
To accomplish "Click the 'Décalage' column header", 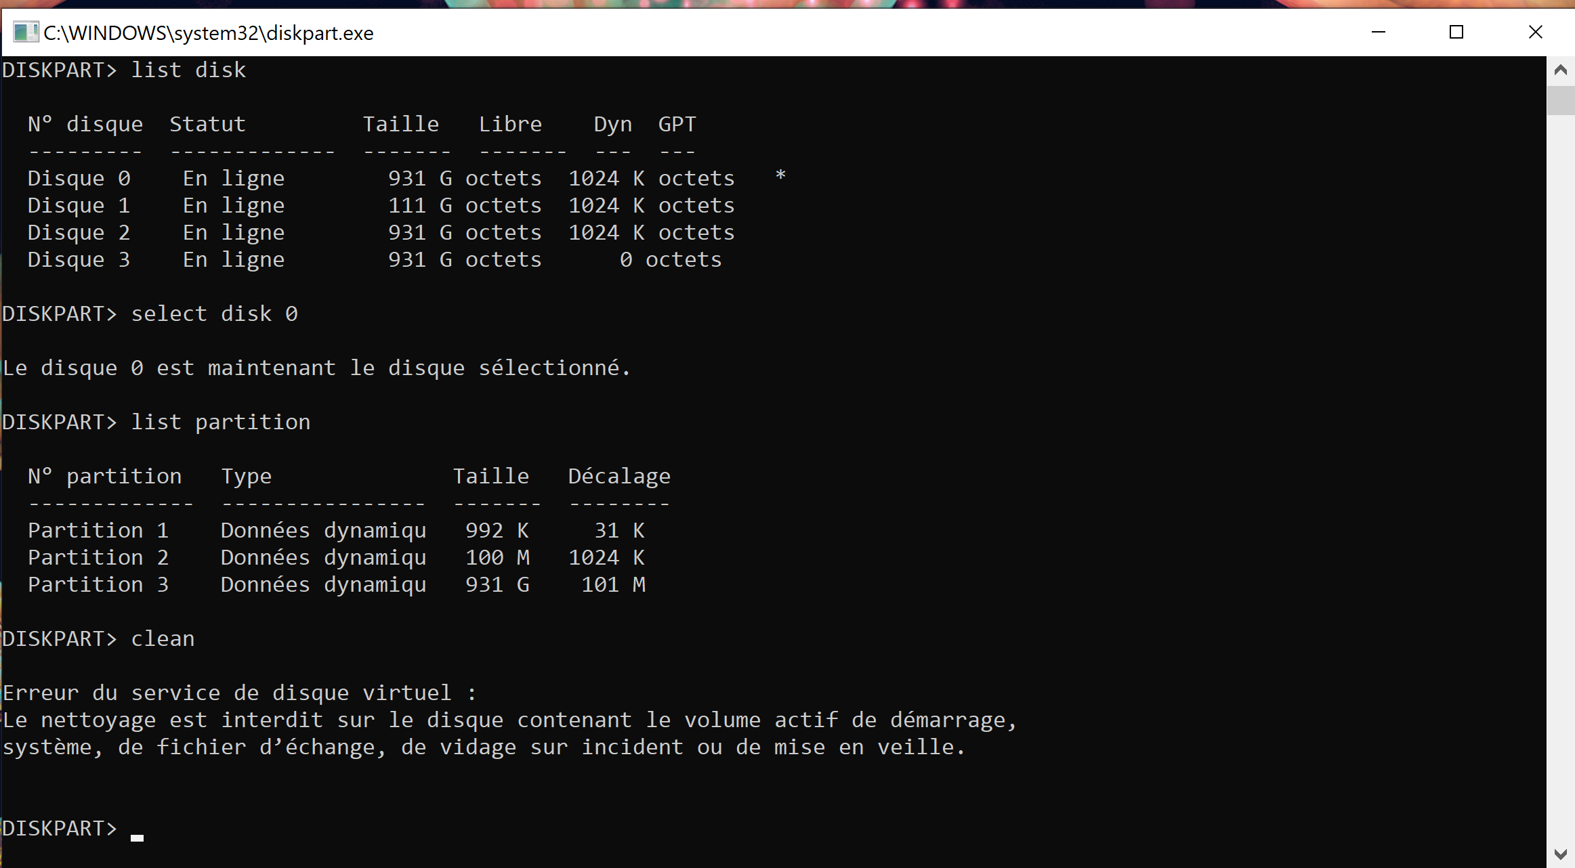I will tap(618, 477).
